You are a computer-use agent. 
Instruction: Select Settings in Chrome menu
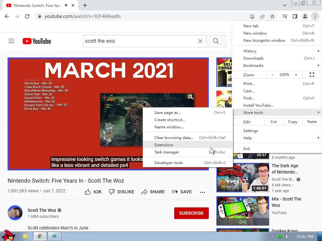click(x=277, y=131)
